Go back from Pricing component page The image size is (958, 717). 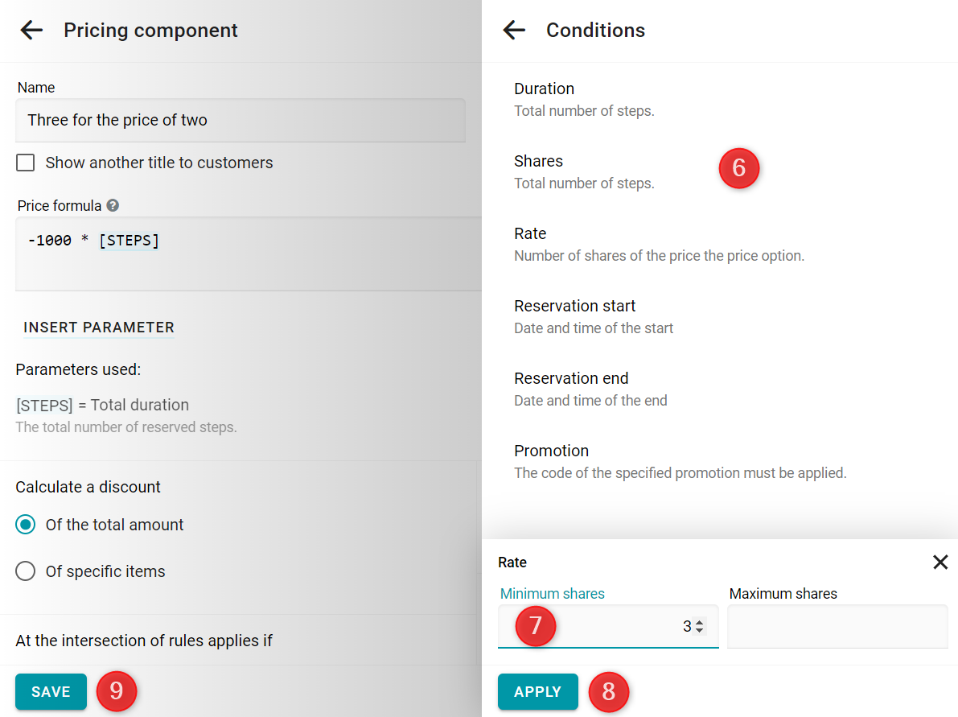31,30
